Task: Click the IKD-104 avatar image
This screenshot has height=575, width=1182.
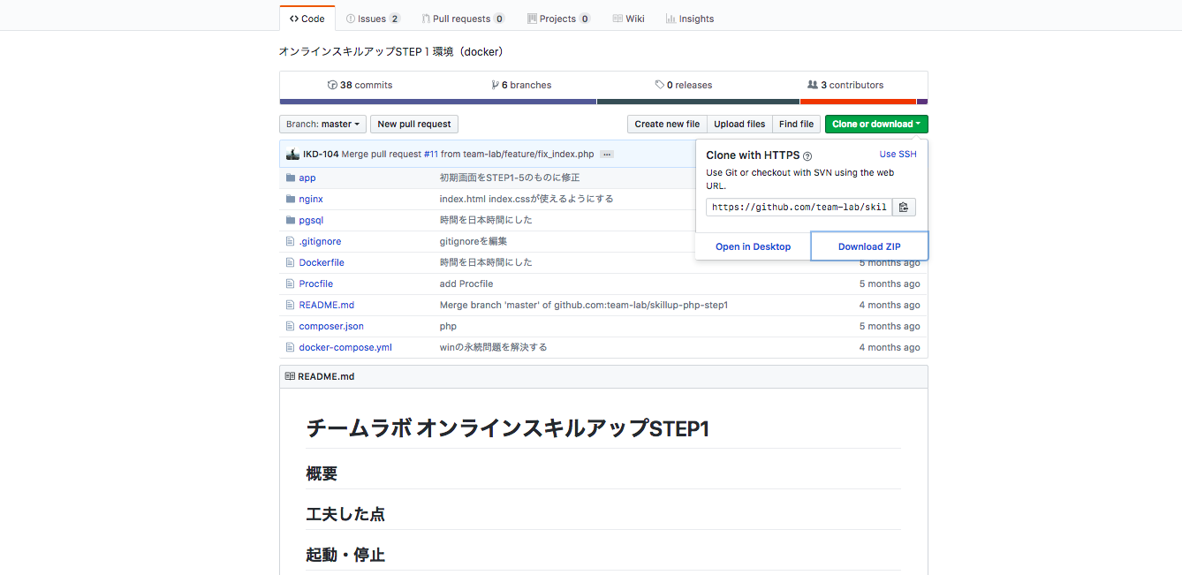Action: tap(292, 154)
